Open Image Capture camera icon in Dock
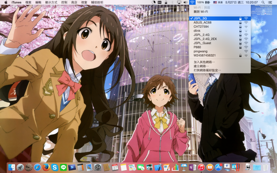 point(149,167)
